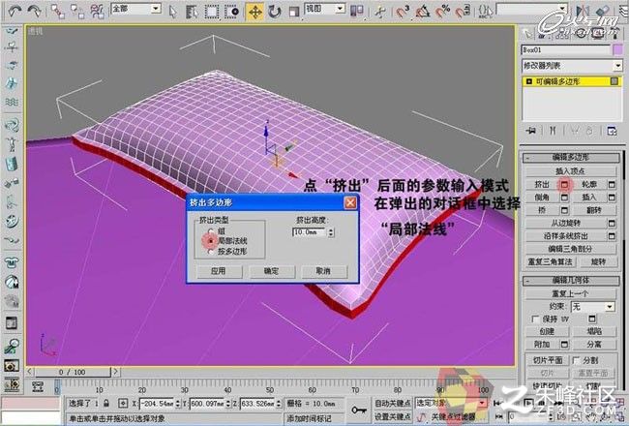Click the 重复上一个 button
The image size is (629, 426).
pos(570,293)
